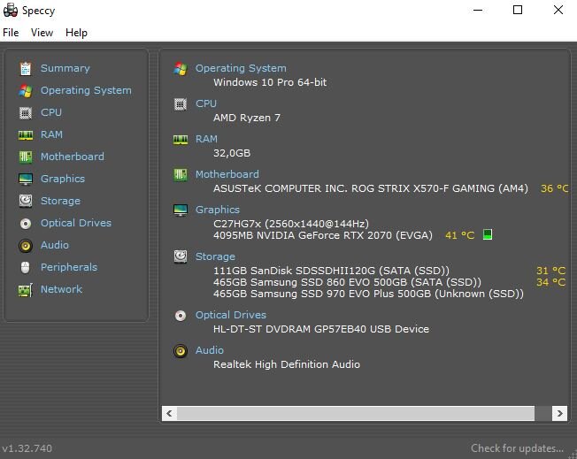
Task: Open the RAM section from sidebar
Action: [51, 134]
